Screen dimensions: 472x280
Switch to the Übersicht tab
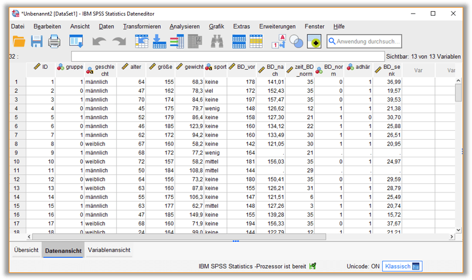click(x=26, y=250)
